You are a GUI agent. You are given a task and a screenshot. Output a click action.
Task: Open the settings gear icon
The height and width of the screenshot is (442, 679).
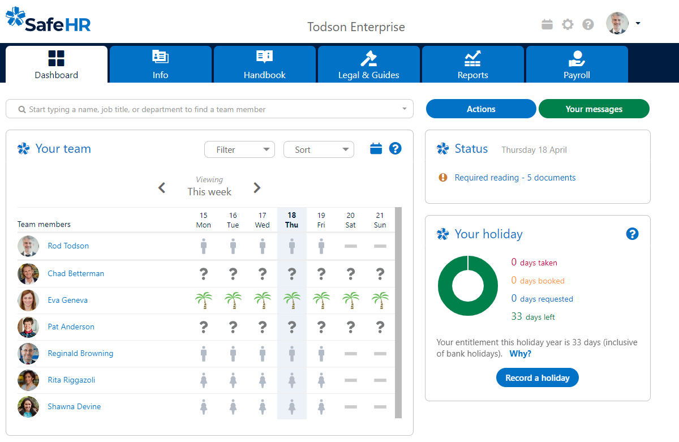[x=568, y=24]
